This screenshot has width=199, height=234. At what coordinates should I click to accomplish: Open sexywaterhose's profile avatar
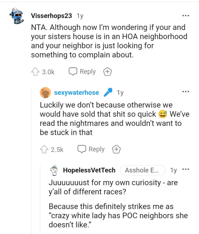45,92
